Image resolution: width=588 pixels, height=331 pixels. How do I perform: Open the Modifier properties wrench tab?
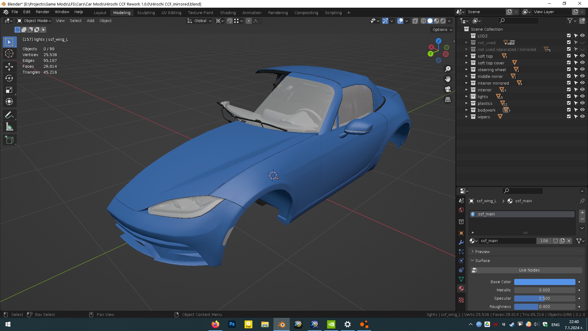tap(461, 242)
